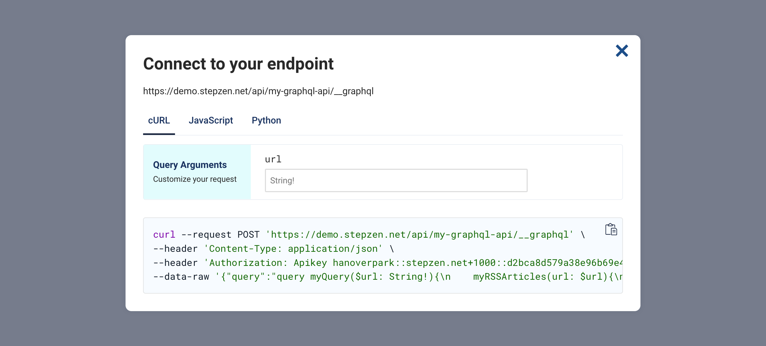Click the endpoint URL text below the title
766x346 pixels.
258,91
